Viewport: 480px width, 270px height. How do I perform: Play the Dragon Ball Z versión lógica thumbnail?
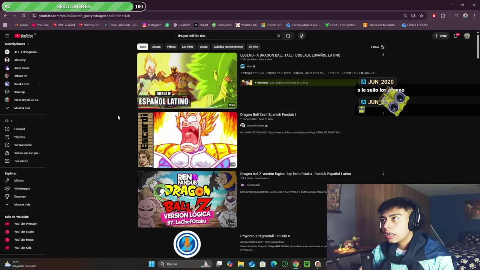[187, 199]
